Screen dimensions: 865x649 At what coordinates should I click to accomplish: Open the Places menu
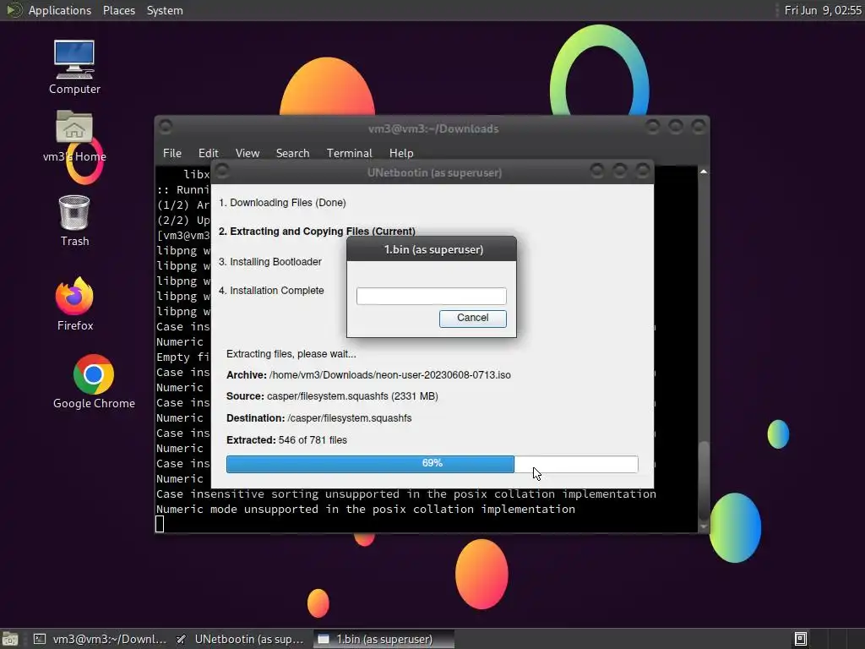click(118, 10)
